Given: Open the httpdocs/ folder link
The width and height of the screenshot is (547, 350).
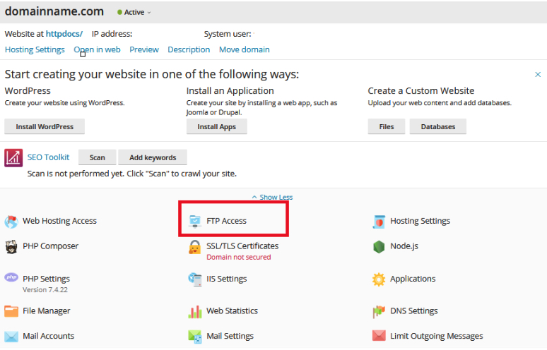Looking at the screenshot, I should [x=64, y=34].
